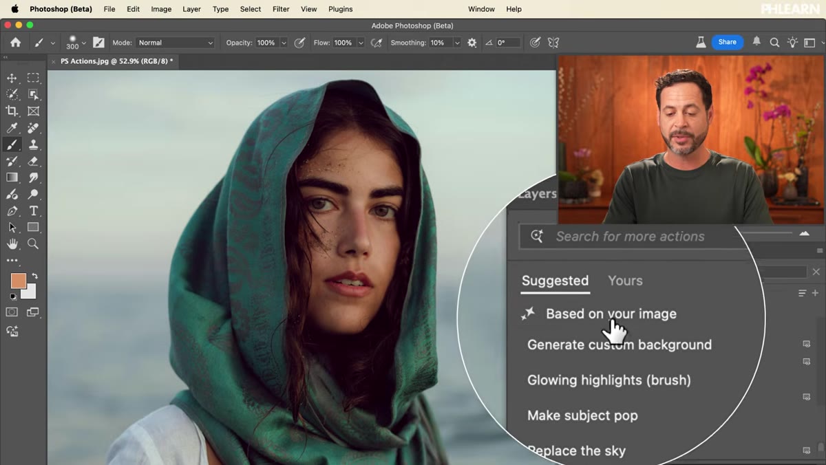Run Glowing highlights (brush) action
The height and width of the screenshot is (465, 826).
click(609, 380)
